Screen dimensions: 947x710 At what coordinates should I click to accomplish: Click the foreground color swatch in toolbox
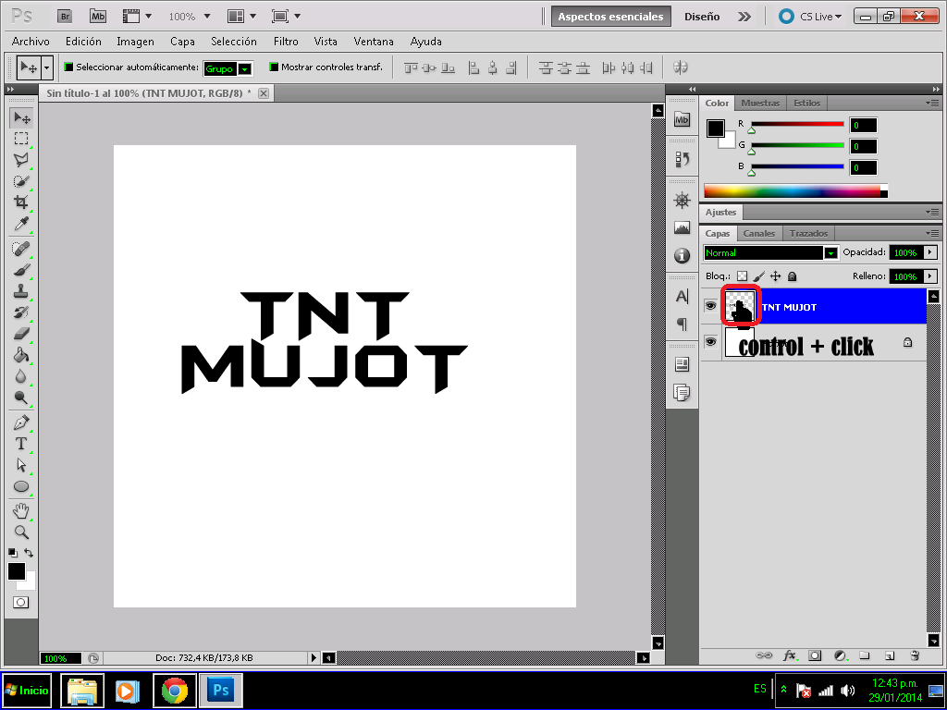(x=16, y=571)
